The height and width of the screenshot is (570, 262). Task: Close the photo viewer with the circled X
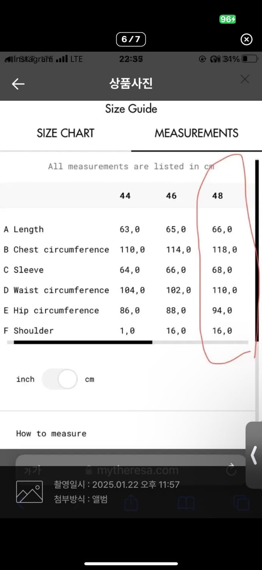click(246, 39)
